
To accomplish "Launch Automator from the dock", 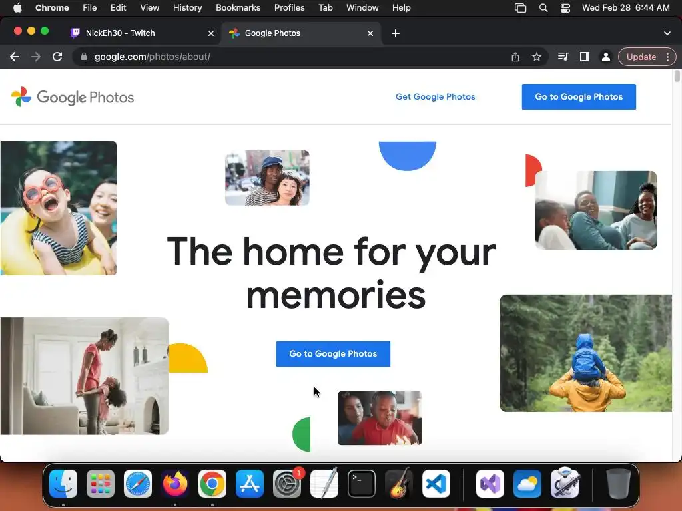I will coord(565,484).
